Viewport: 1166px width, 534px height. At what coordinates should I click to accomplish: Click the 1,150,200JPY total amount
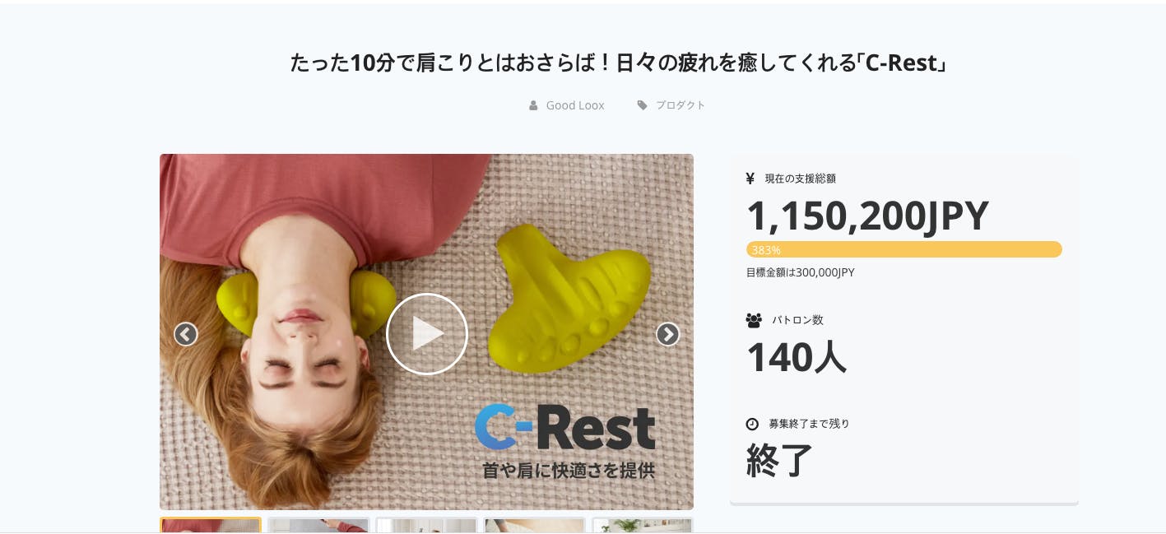tap(867, 216)
